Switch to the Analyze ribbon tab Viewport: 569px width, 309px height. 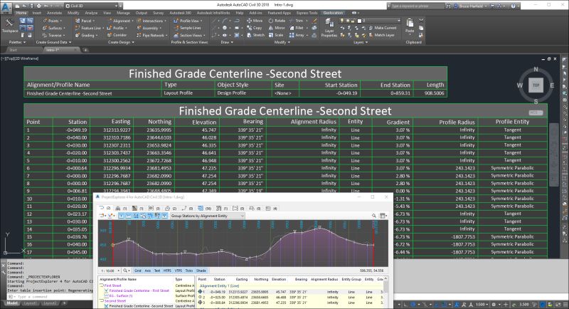coord(91,13)
